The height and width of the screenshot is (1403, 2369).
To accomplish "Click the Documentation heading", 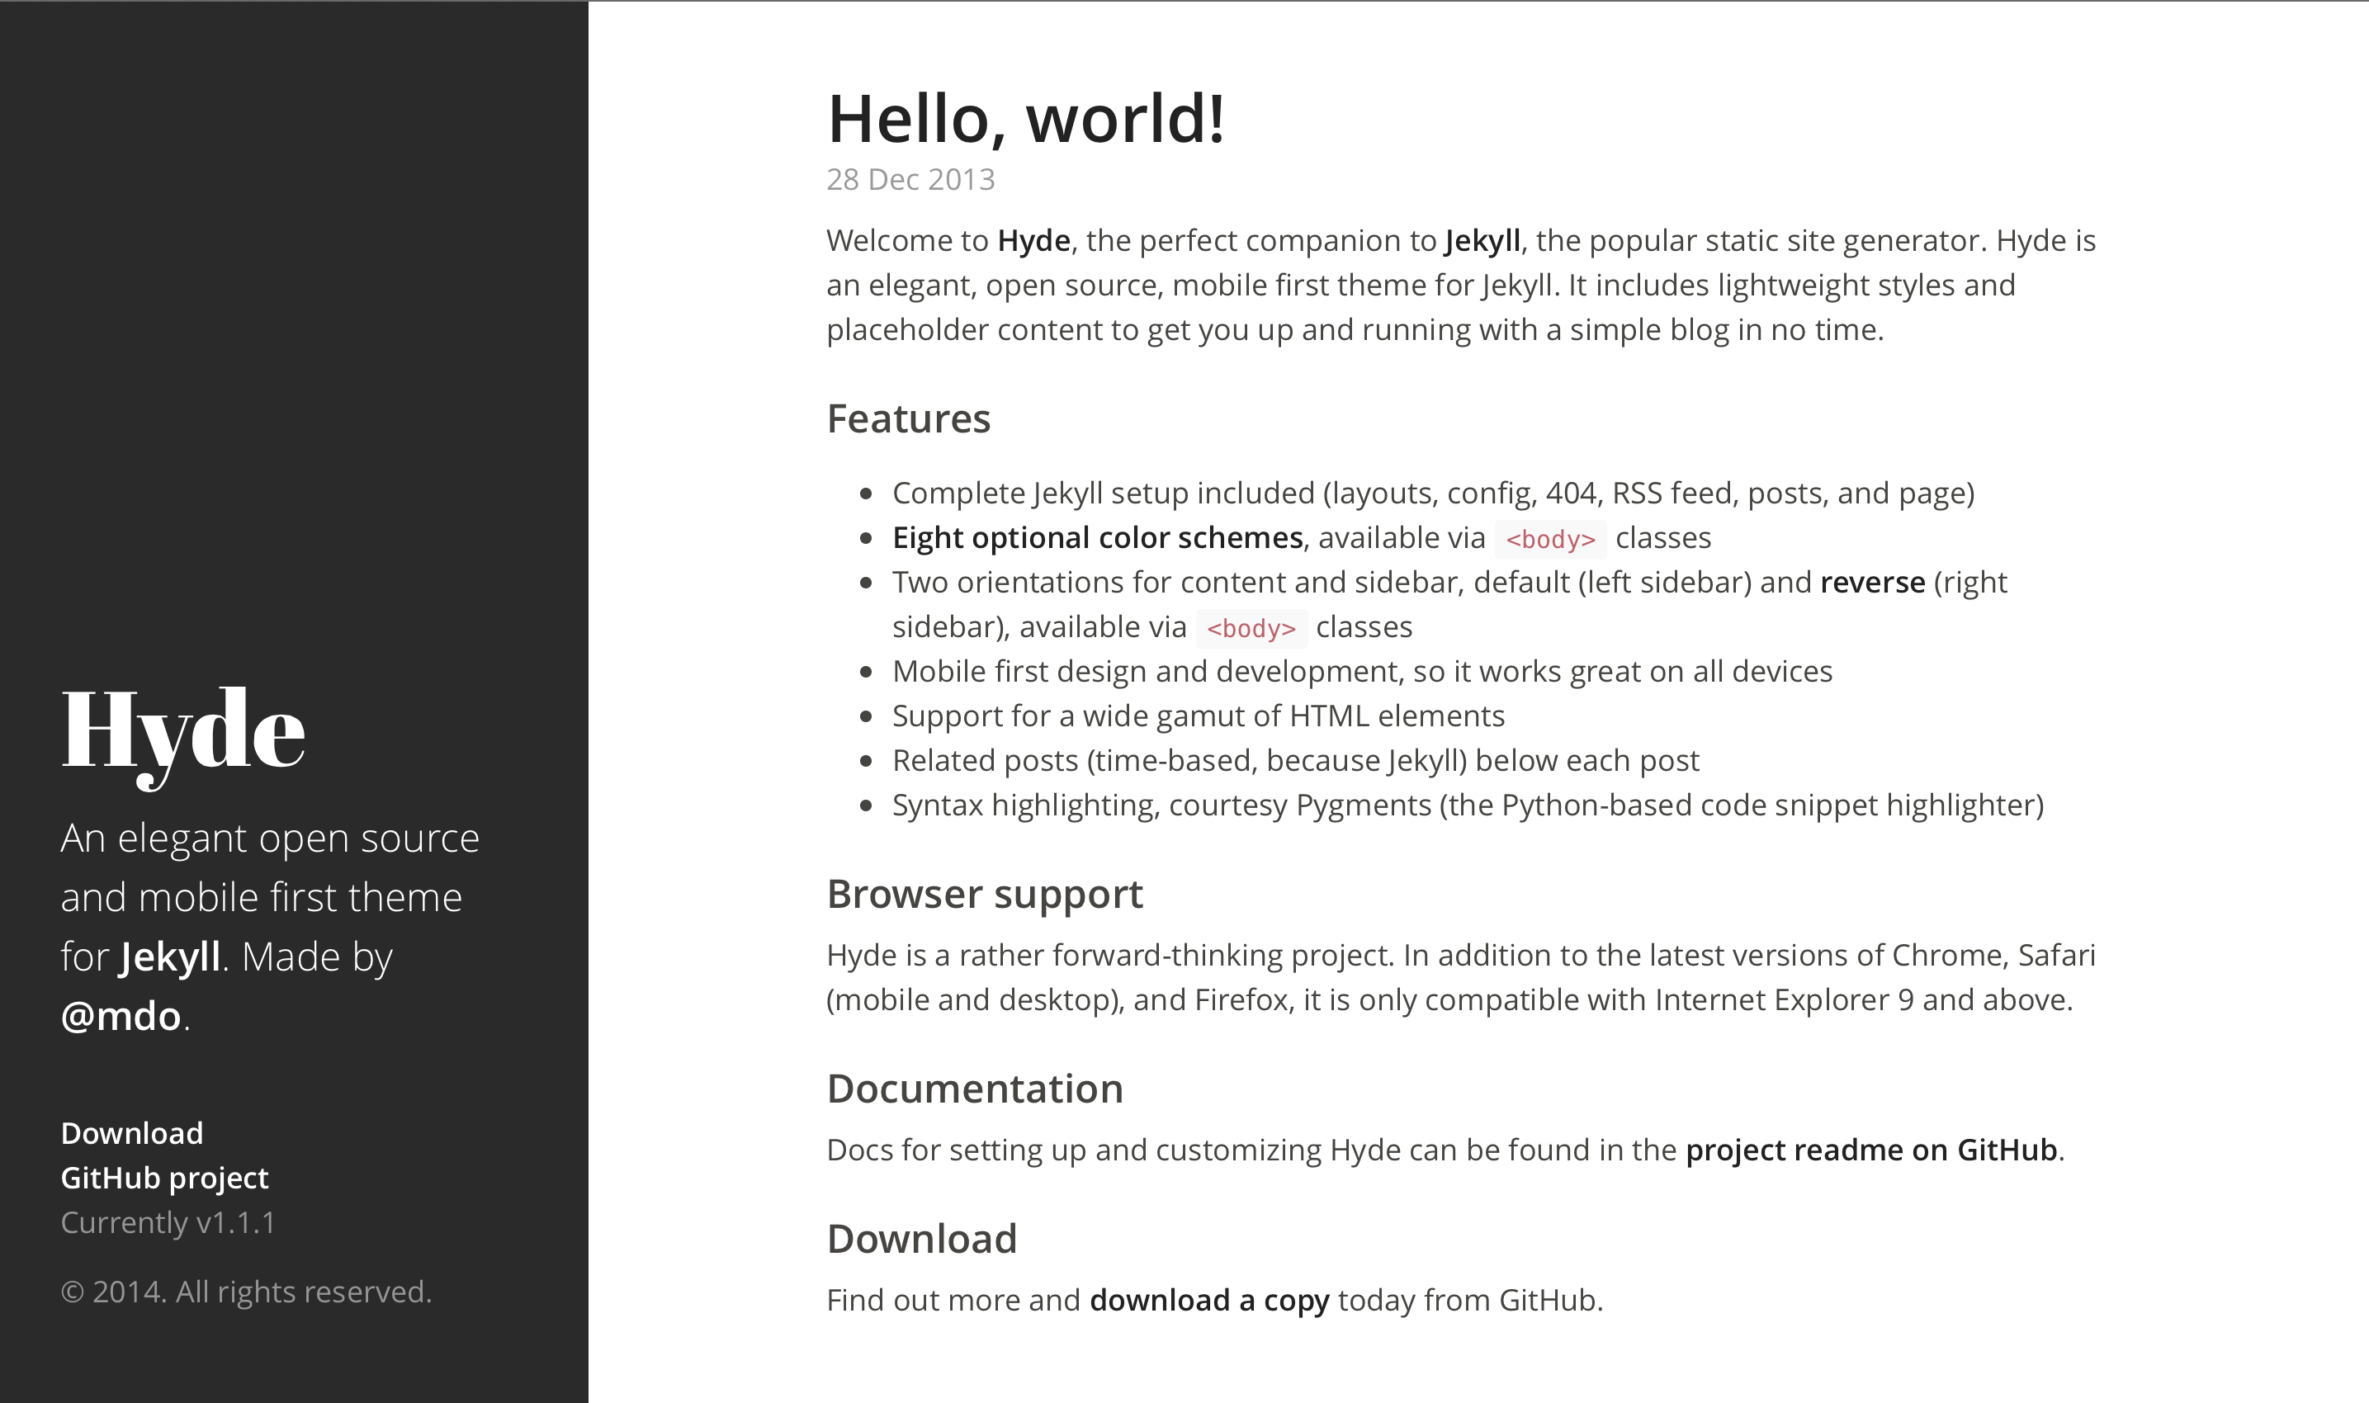I will 975,1089.
